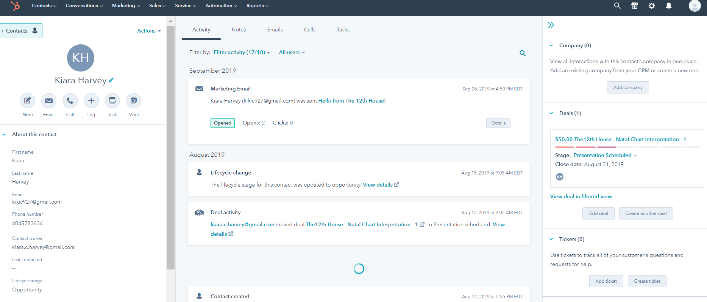Open Marketing navigation menu
Image resolution: width=707 pixels, height=302 pixels.
coord(126,6)
